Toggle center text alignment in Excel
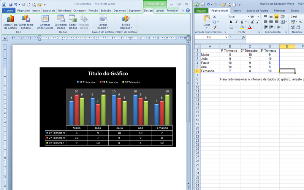The width and height of the screenshot is (304, 190). (x=271, y=22)
